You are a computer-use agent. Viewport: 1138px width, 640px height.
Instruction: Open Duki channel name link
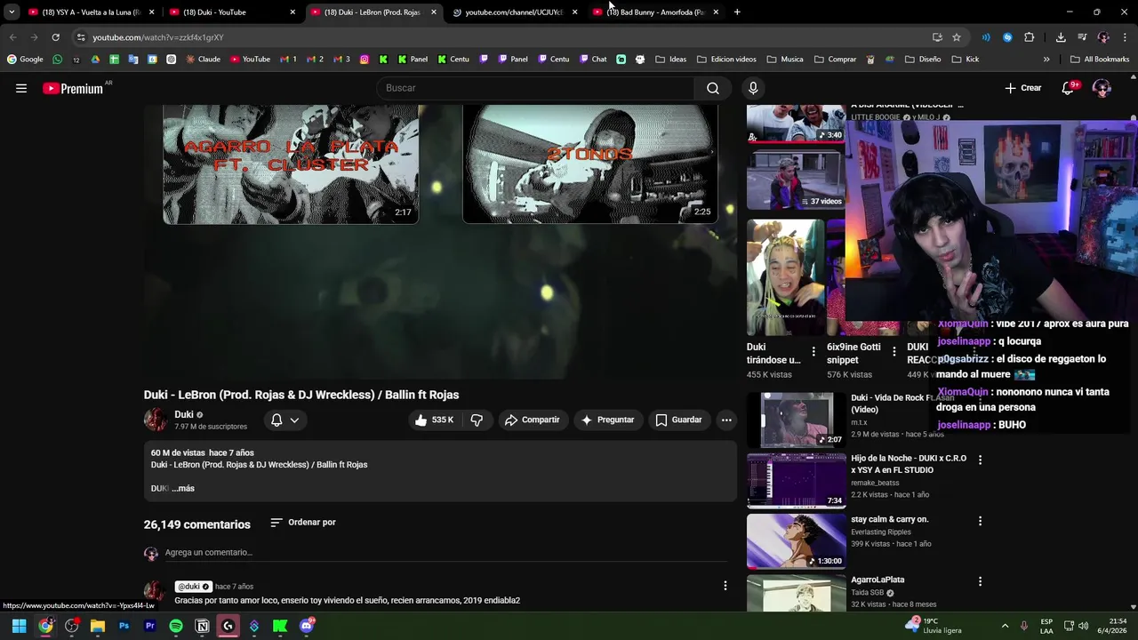click(184, 414)
